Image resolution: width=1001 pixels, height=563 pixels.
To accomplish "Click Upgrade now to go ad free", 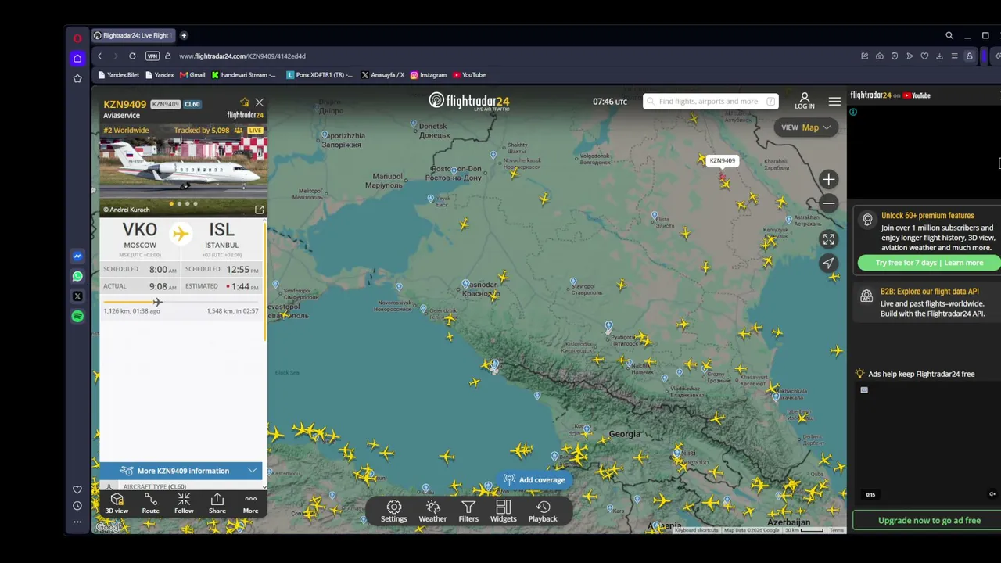I will pyautogui.click(x=929, y=520).
